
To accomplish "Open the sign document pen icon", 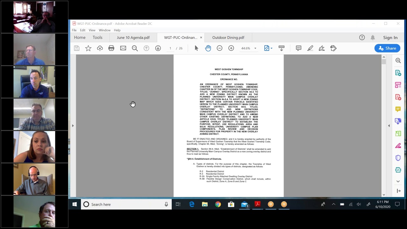I will point(322,48).
